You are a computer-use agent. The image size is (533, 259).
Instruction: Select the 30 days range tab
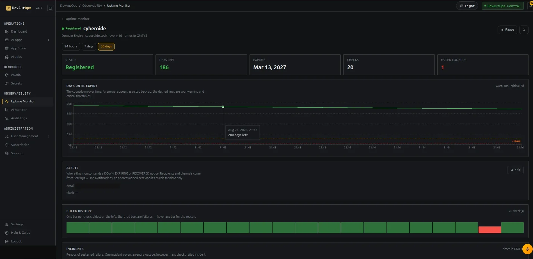(x=106, y=47)
